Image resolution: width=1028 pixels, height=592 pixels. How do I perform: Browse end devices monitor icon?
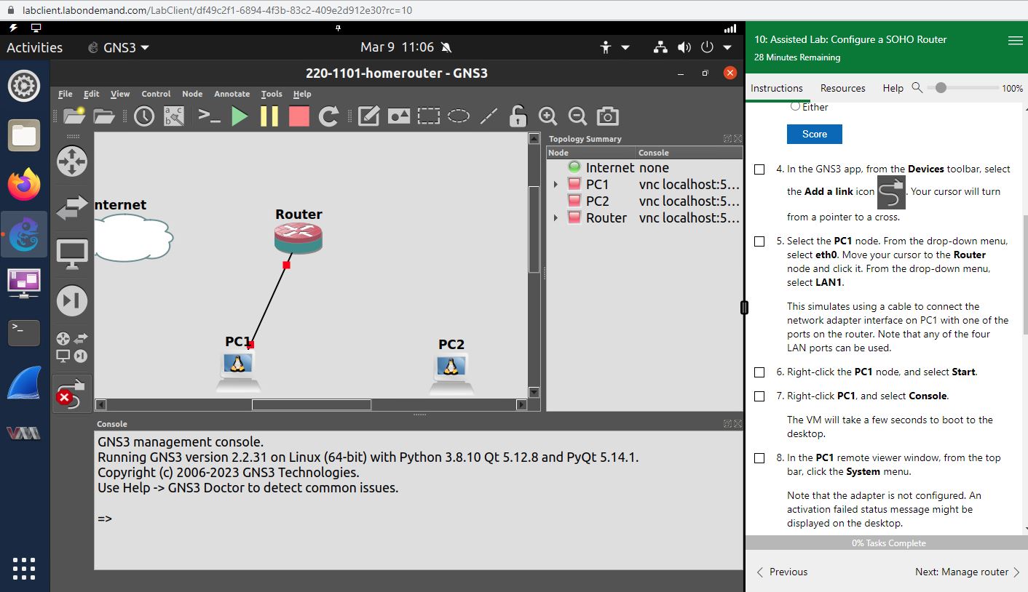pyautogui.click(x=72, y=254)
